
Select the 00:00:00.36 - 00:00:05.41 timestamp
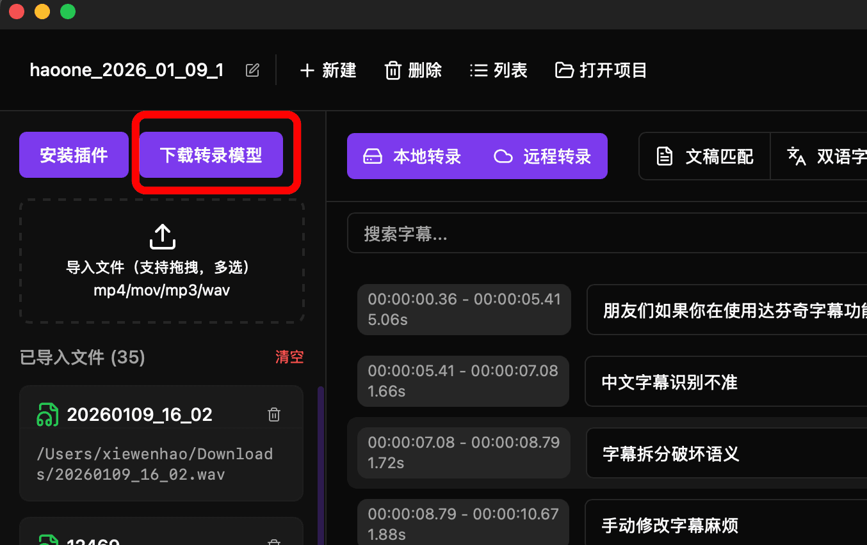(x=464, y=299)
